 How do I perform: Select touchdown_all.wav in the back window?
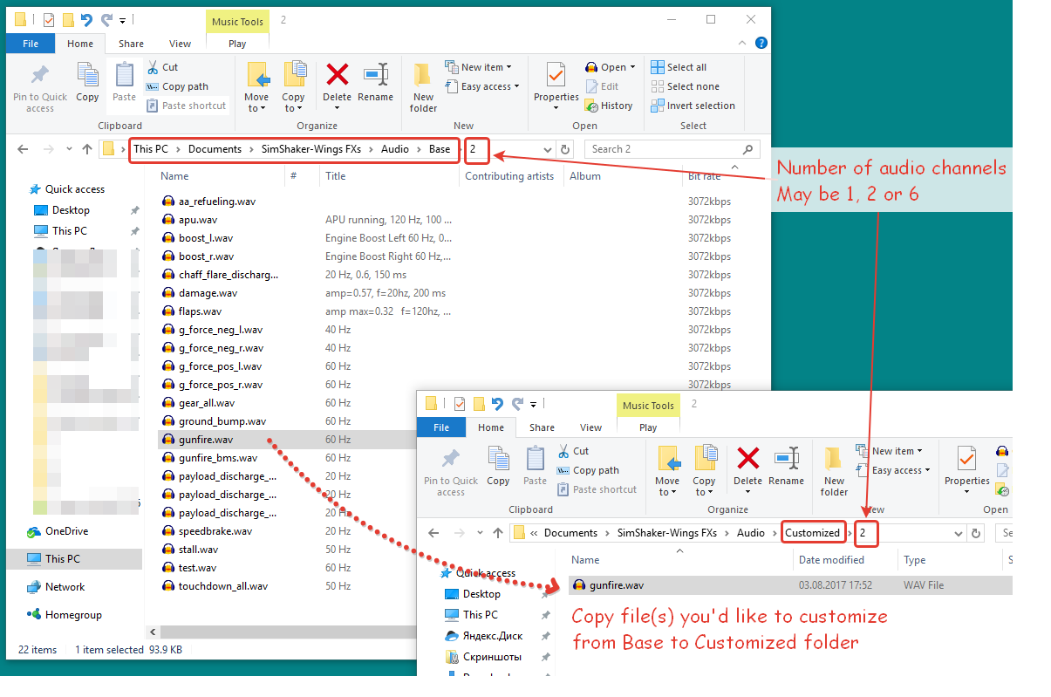[x=222, y=586]
